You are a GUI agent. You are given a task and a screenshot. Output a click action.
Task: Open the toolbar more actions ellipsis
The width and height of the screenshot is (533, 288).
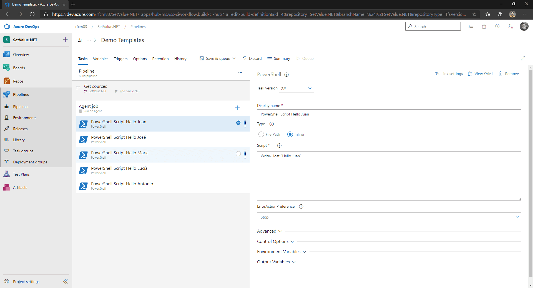point(322,59)
